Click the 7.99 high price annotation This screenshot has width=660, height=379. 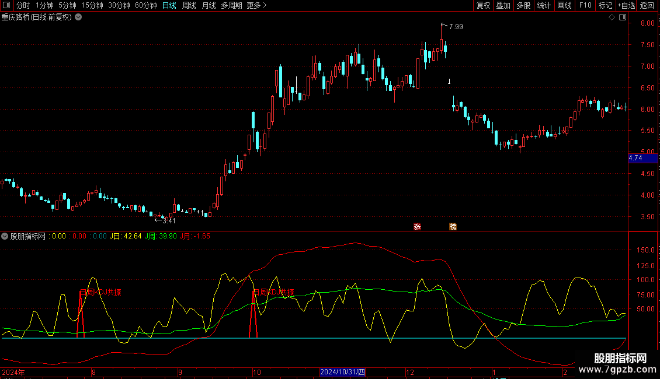456,27
